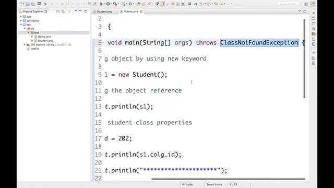The width and height of the screenshot is (334, 188).
Task: Switch to the Student.java editor tab
Action: coord(104,11)
